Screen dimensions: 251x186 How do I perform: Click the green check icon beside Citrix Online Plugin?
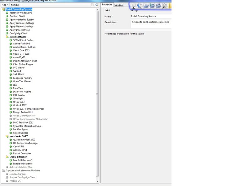click(x=11, y=64)
